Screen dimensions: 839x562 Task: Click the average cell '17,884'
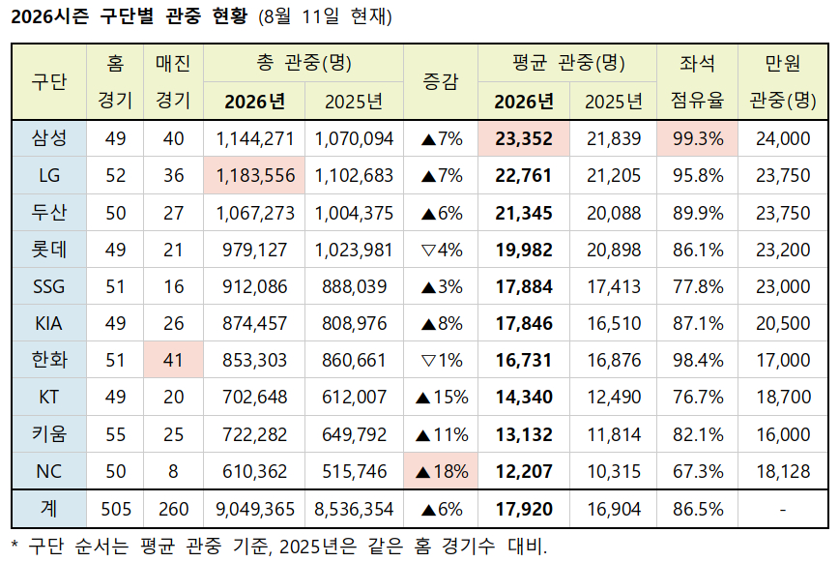point(524,287)
